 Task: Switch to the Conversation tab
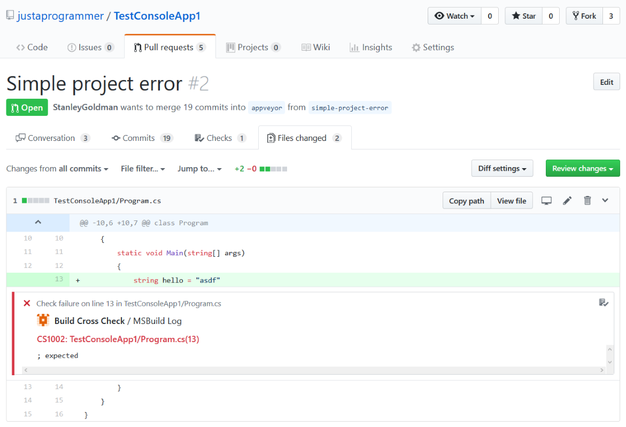53,138
